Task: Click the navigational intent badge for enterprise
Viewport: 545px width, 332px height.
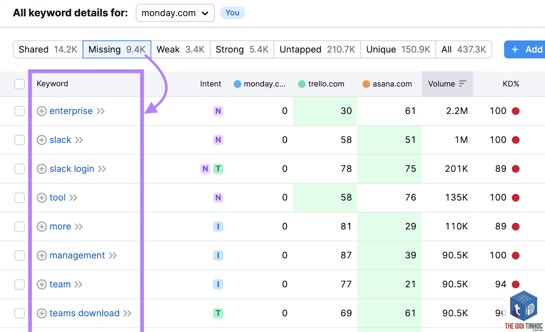Action: tap(218, 111)
